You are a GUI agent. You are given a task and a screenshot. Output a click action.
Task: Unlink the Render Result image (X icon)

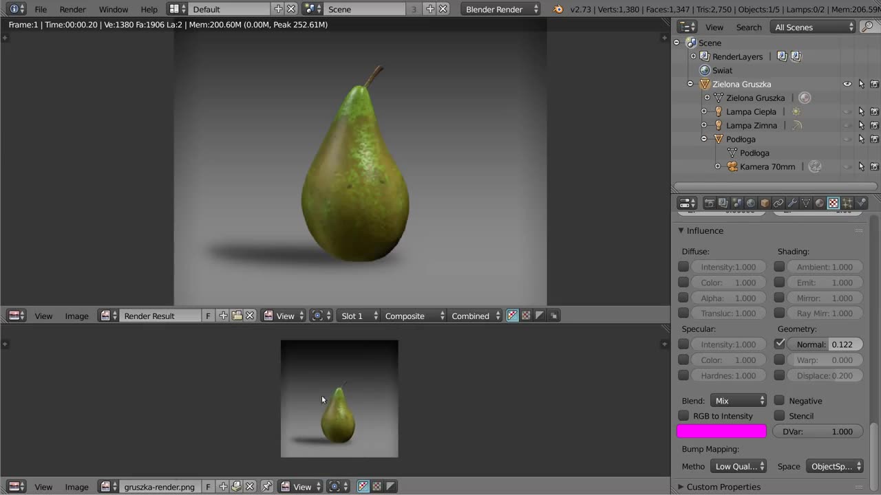[x=250, y=316]
